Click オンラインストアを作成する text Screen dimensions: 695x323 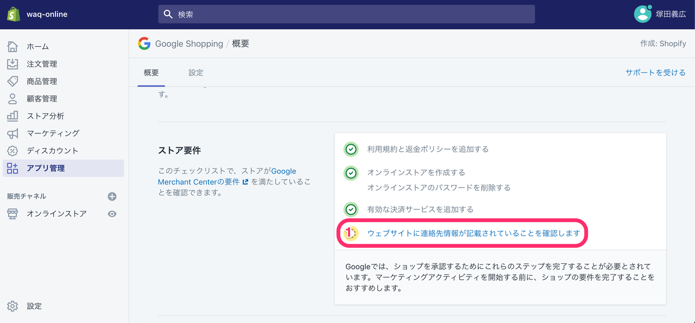[416, 172]
